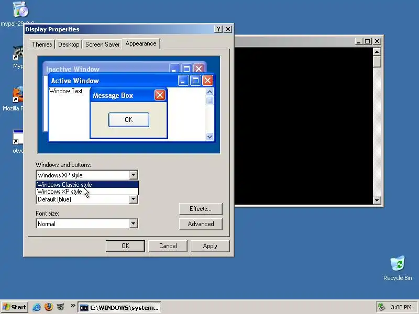Screen dimensions: 419x314
Task: Choose Windows XP style from dropdown list
Action: click(87, 192)
